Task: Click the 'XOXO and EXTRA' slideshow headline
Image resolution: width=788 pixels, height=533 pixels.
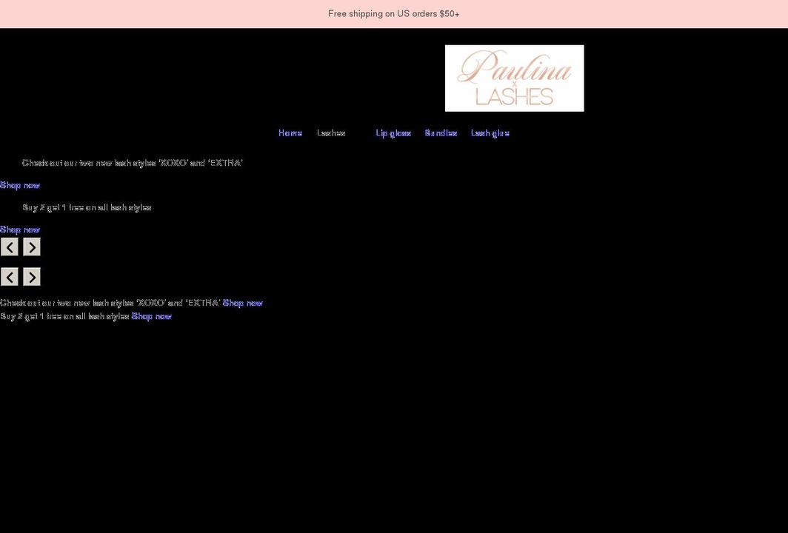Action: click(x=132, y=162)
